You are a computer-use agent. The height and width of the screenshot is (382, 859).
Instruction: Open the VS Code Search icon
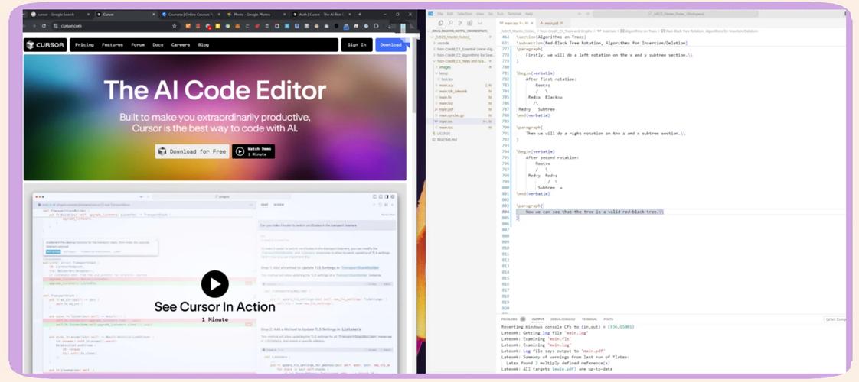point(451,24)
